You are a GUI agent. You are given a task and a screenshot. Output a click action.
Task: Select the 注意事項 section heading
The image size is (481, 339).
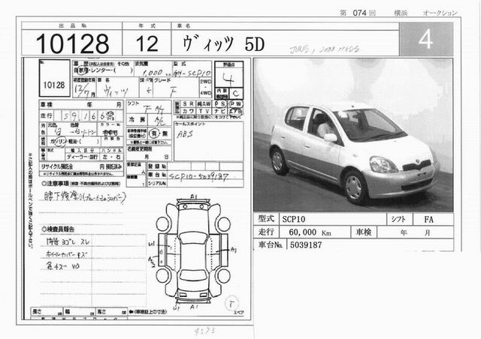tap(81, 184)
